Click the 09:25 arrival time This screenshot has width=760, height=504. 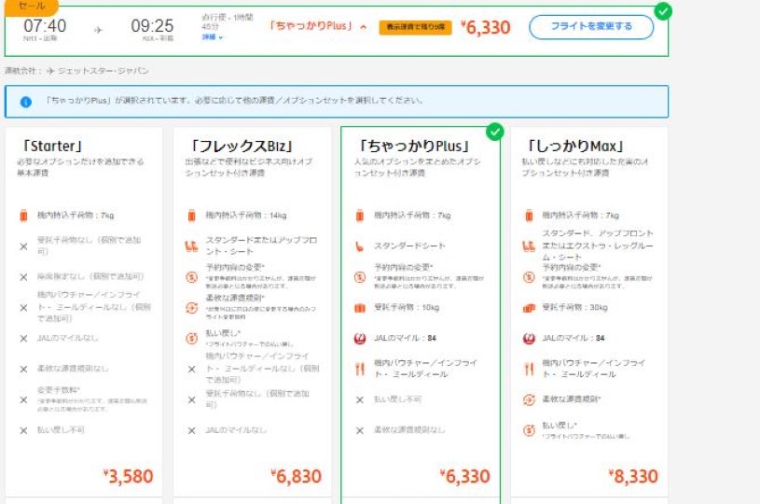[152, 25]
